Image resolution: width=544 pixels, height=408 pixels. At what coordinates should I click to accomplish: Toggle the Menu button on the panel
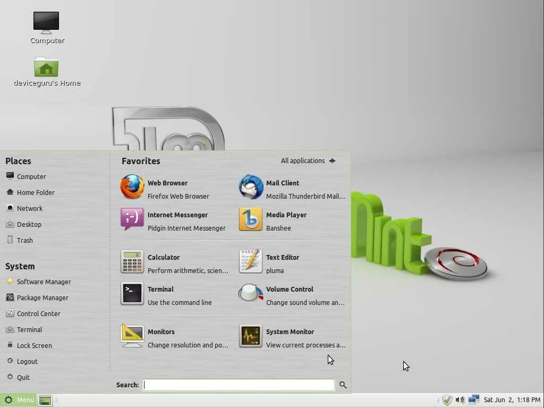click(18, 400)
